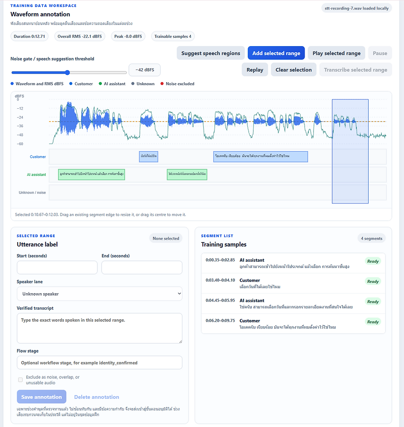The height and width of the screenshot is (427, 404).
Task: Open 0:04.45–0:05.95 AI assistant sample row
Action: 294,303
